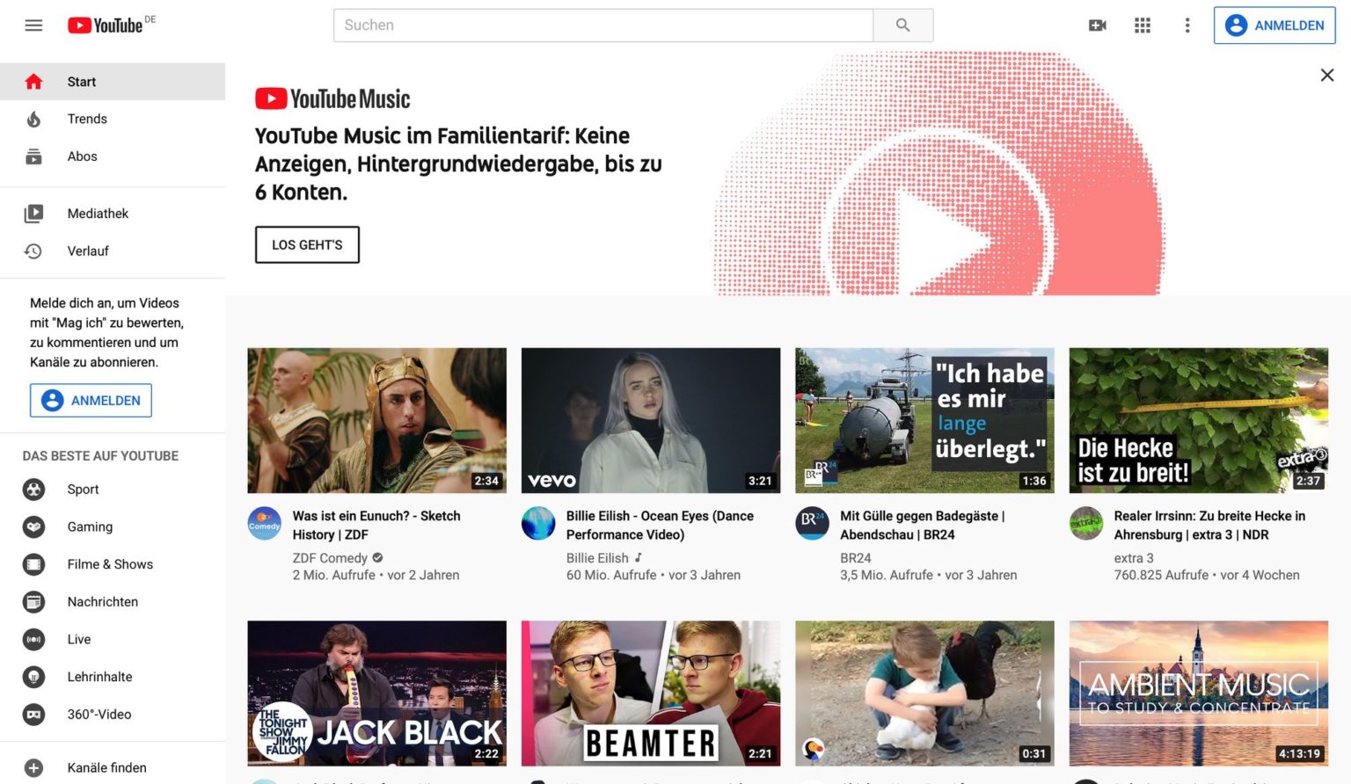Go to Trends in the sidebar
1351x784 pixels.
click(87, 119)
